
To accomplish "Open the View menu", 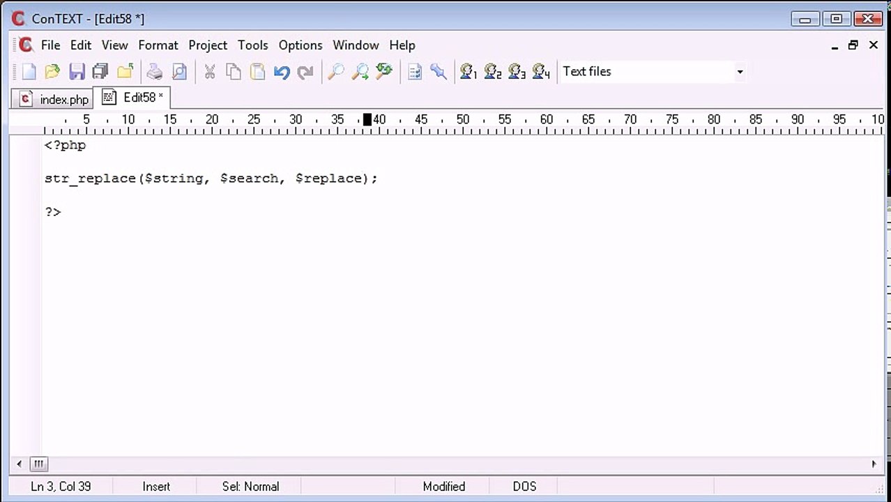I will point(114,45).
